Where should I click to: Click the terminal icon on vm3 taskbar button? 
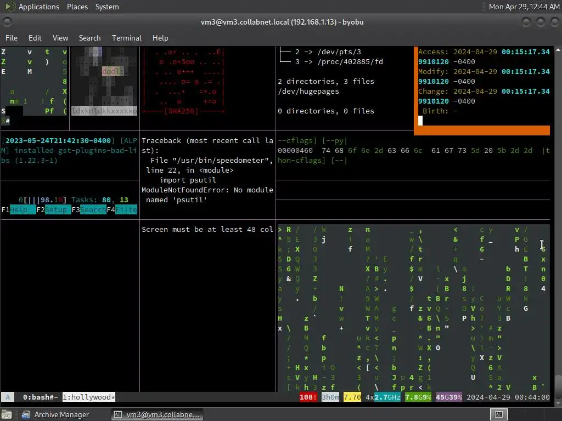click(x=118, y=414)
